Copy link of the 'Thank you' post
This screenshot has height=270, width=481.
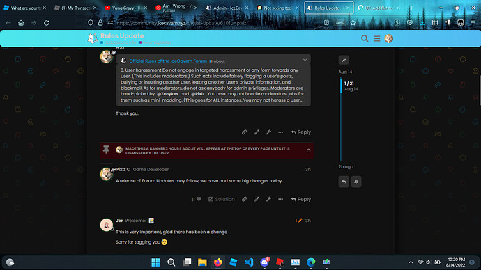[244, 132]
